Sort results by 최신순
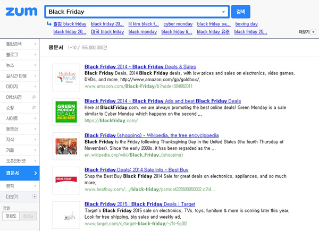The height and width of the screenshot is (231, 319). [x=28, y=216]
